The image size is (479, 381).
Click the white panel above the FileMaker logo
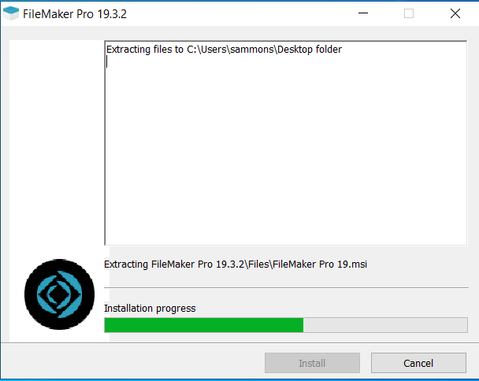click(57, 146)
